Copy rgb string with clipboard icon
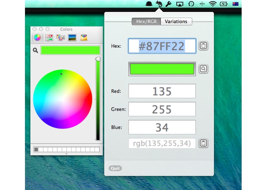The image size is (267, 190). (x=204, y=143)
